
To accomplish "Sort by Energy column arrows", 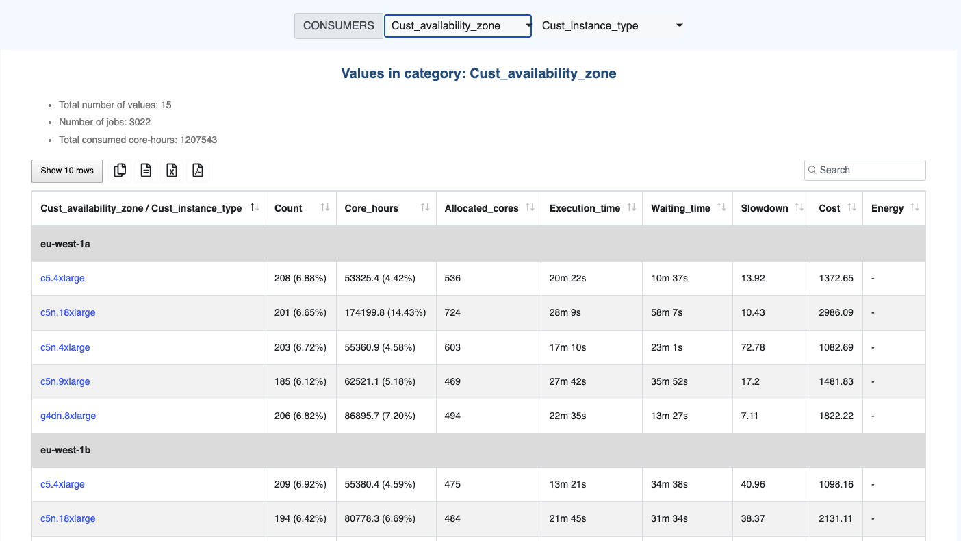I will pyautogui.click(x=914, y=208).
